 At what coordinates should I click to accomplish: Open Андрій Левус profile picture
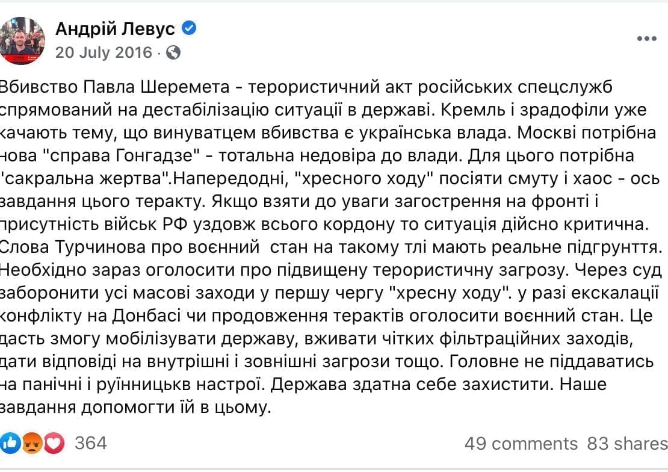coord(21,41)
